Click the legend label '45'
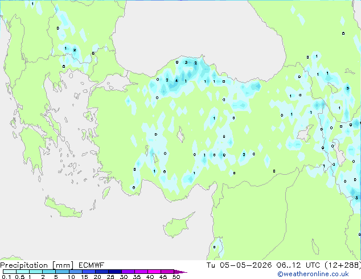Screen dimensions: 361x279 coord(163,277)
